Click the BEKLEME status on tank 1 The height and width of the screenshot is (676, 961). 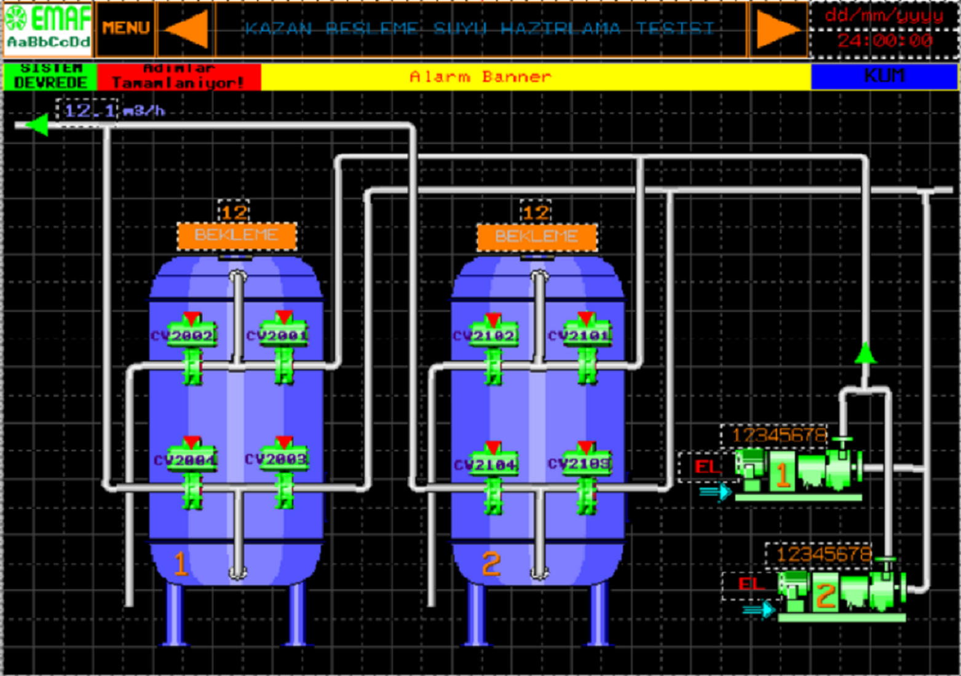coord(237,235)
